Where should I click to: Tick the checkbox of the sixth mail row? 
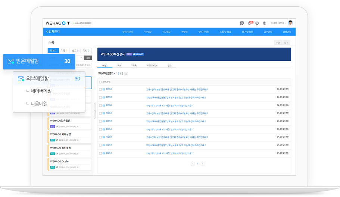(100, 129)
